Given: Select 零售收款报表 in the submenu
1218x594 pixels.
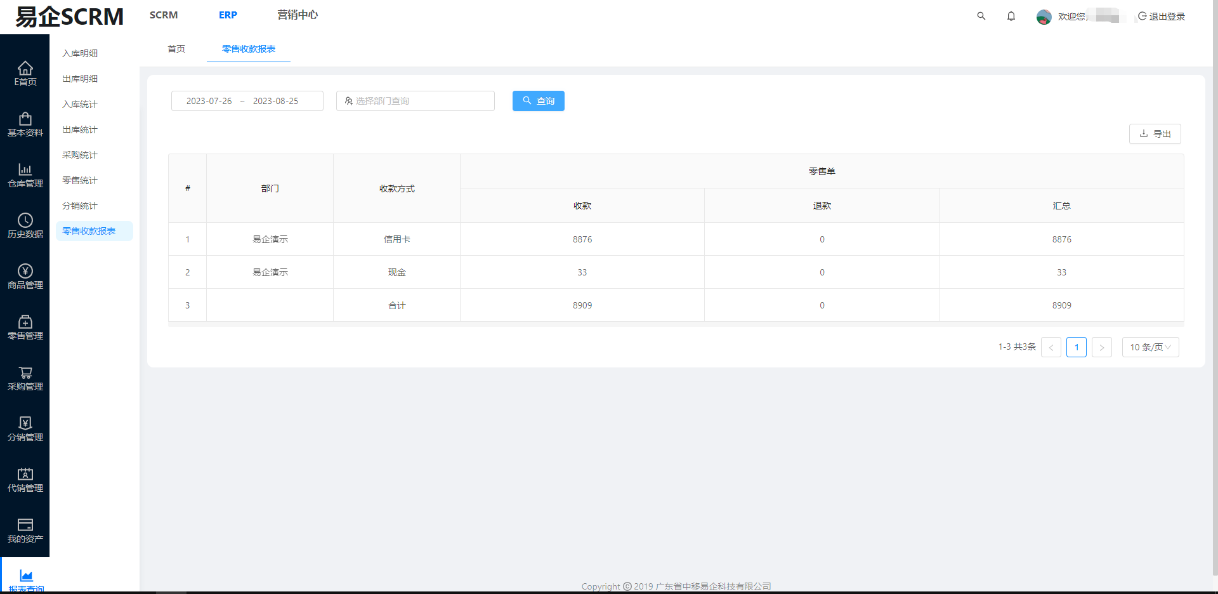Looking at the screenshot, I should [x=95, y=231].
